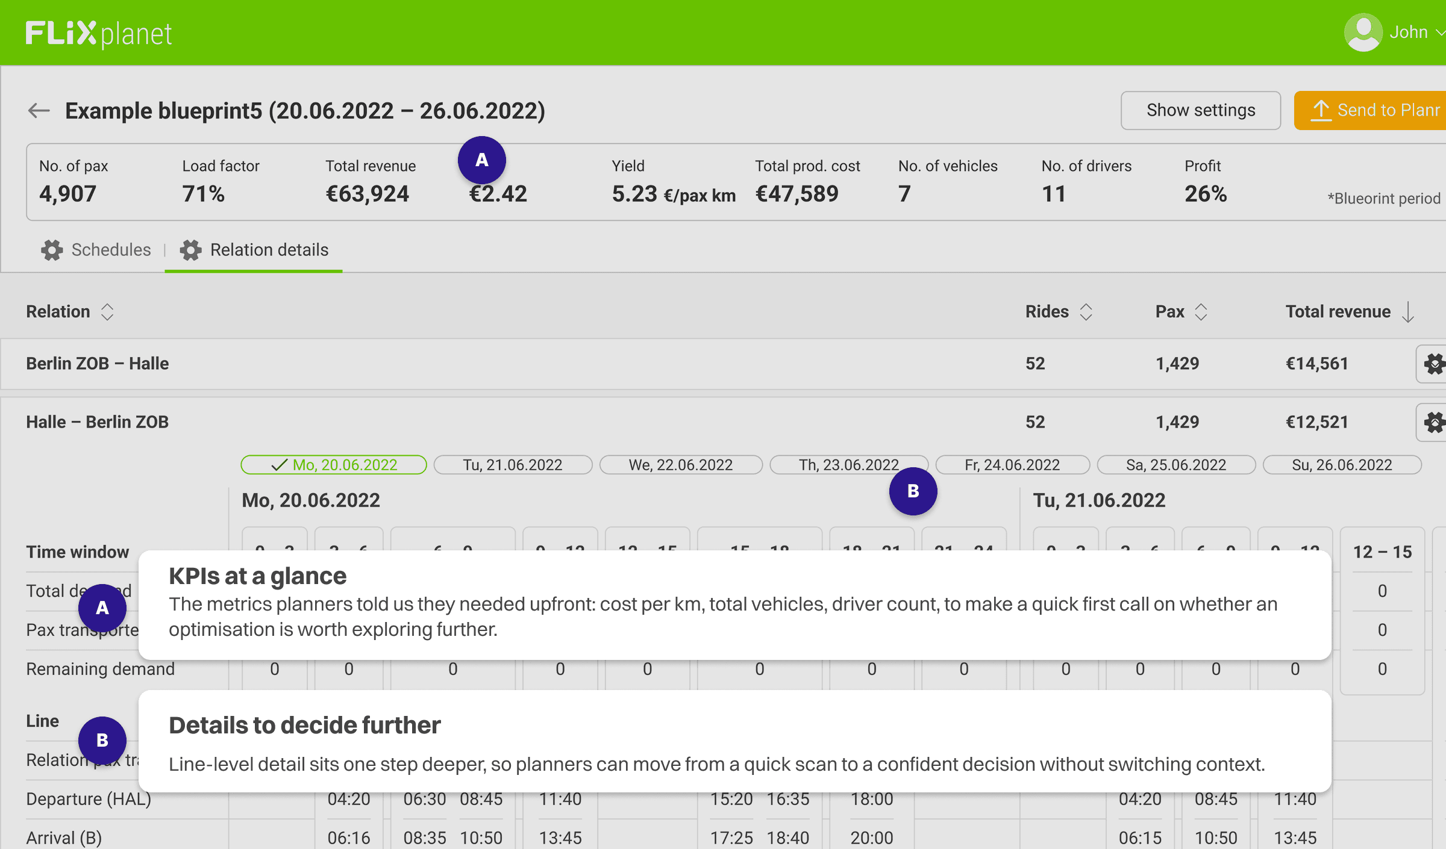Viewport: 1446px width, 849px height.
Task: Deselect the Mo, 20.06.2022 day chip
Action: coord(334,465)
